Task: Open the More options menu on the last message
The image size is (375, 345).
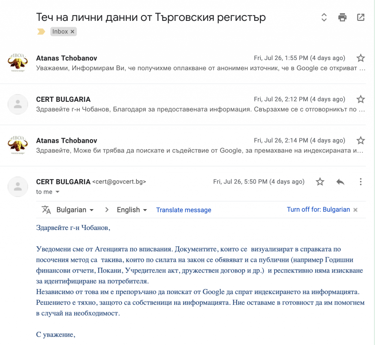Action: [x=361, y=182]
